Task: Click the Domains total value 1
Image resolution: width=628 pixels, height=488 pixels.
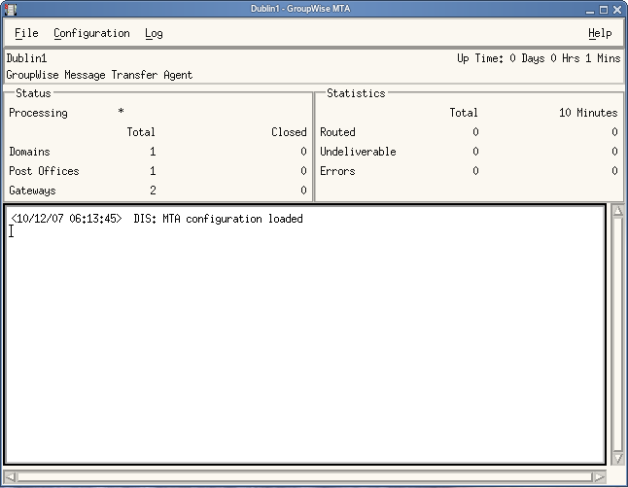Action: 153,152
